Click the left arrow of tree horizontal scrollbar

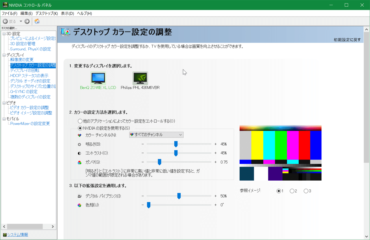click(x=4, y=227)
